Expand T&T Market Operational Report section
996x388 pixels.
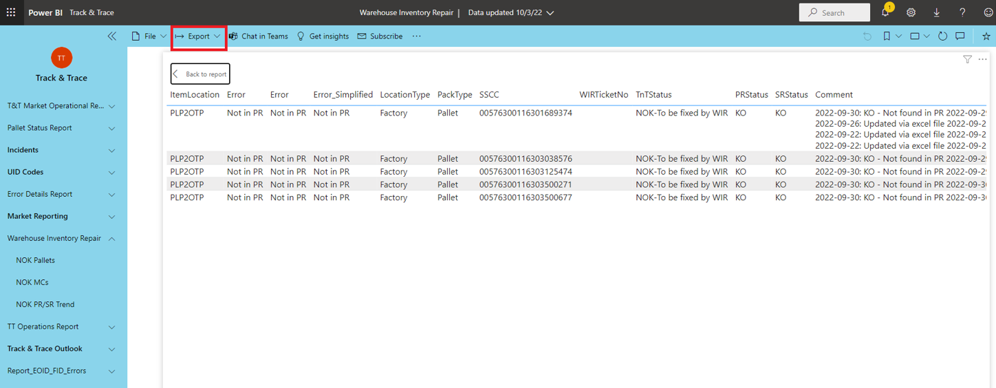click(112, 107)
